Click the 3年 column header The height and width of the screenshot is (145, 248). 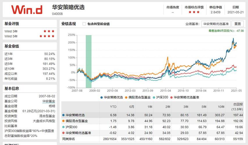(x=186, y=107)
